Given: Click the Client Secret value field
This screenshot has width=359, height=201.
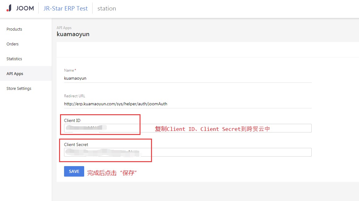Looking at the screenshot, I should (188, 152).
